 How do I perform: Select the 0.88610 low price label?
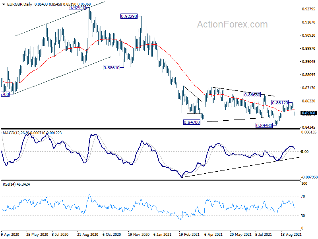click(111, 68)
